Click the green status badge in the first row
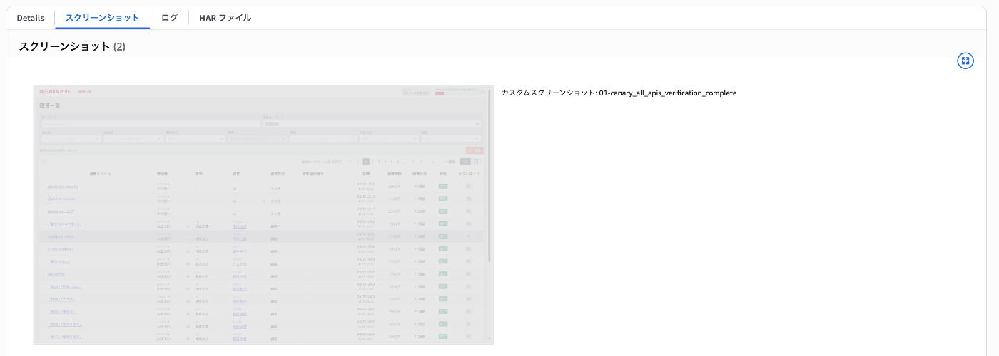 (x=443, y=187)
